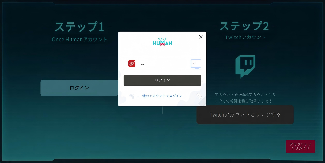The image size is (325, 163).
Task: Click the Twitchアカウント label under ステップ2
Action: click(x=245, y=37)
